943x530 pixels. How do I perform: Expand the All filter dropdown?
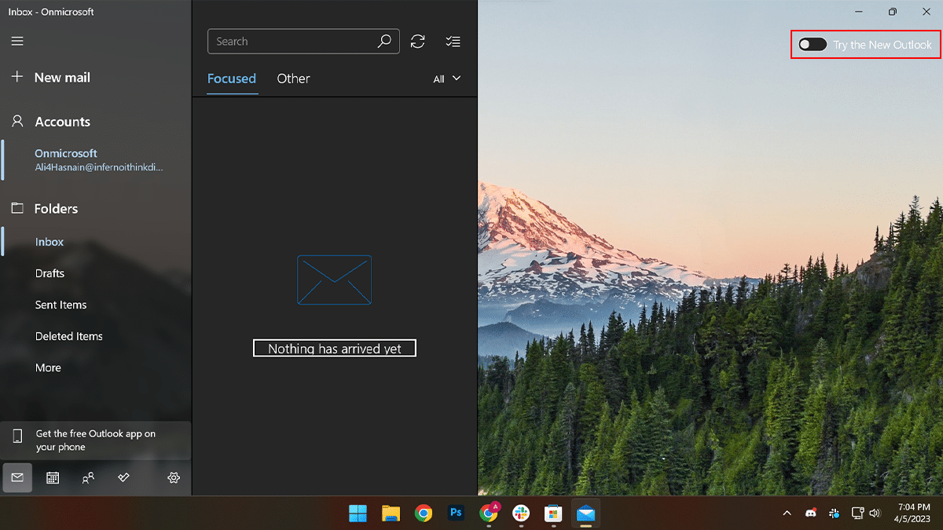tap(446, 79)
